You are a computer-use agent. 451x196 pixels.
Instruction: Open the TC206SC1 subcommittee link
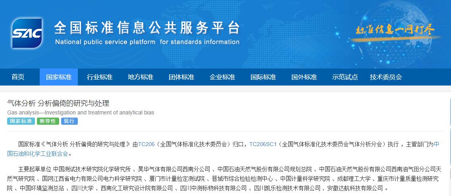[263, 145]
